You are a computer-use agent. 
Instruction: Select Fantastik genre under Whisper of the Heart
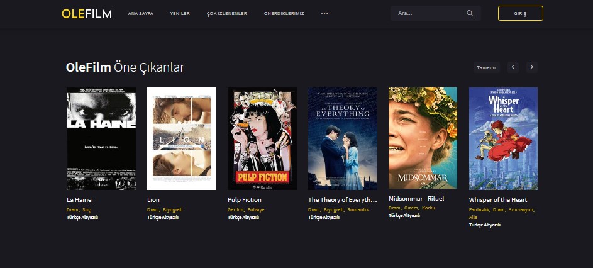coord(479,209)
